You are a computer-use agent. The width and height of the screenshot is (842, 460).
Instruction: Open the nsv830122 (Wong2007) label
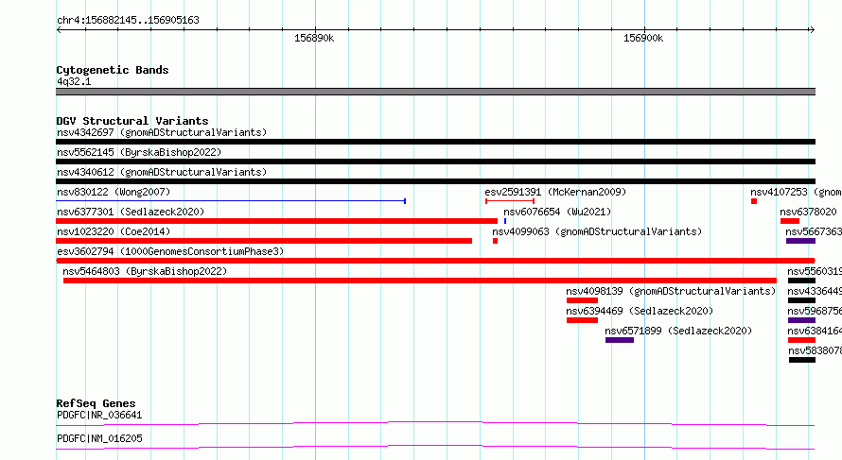[114, 192]
